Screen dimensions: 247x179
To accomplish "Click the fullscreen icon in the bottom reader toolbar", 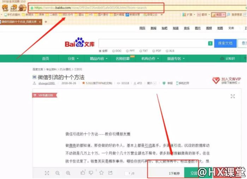I will point(47,173).
